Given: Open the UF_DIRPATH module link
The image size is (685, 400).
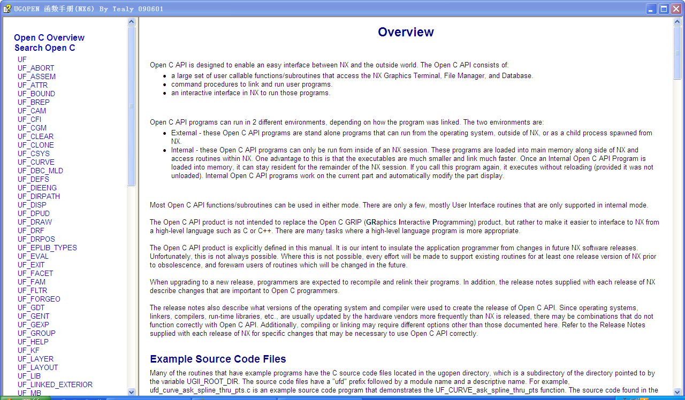Looking at the screenshot, I should pos(39,196).
